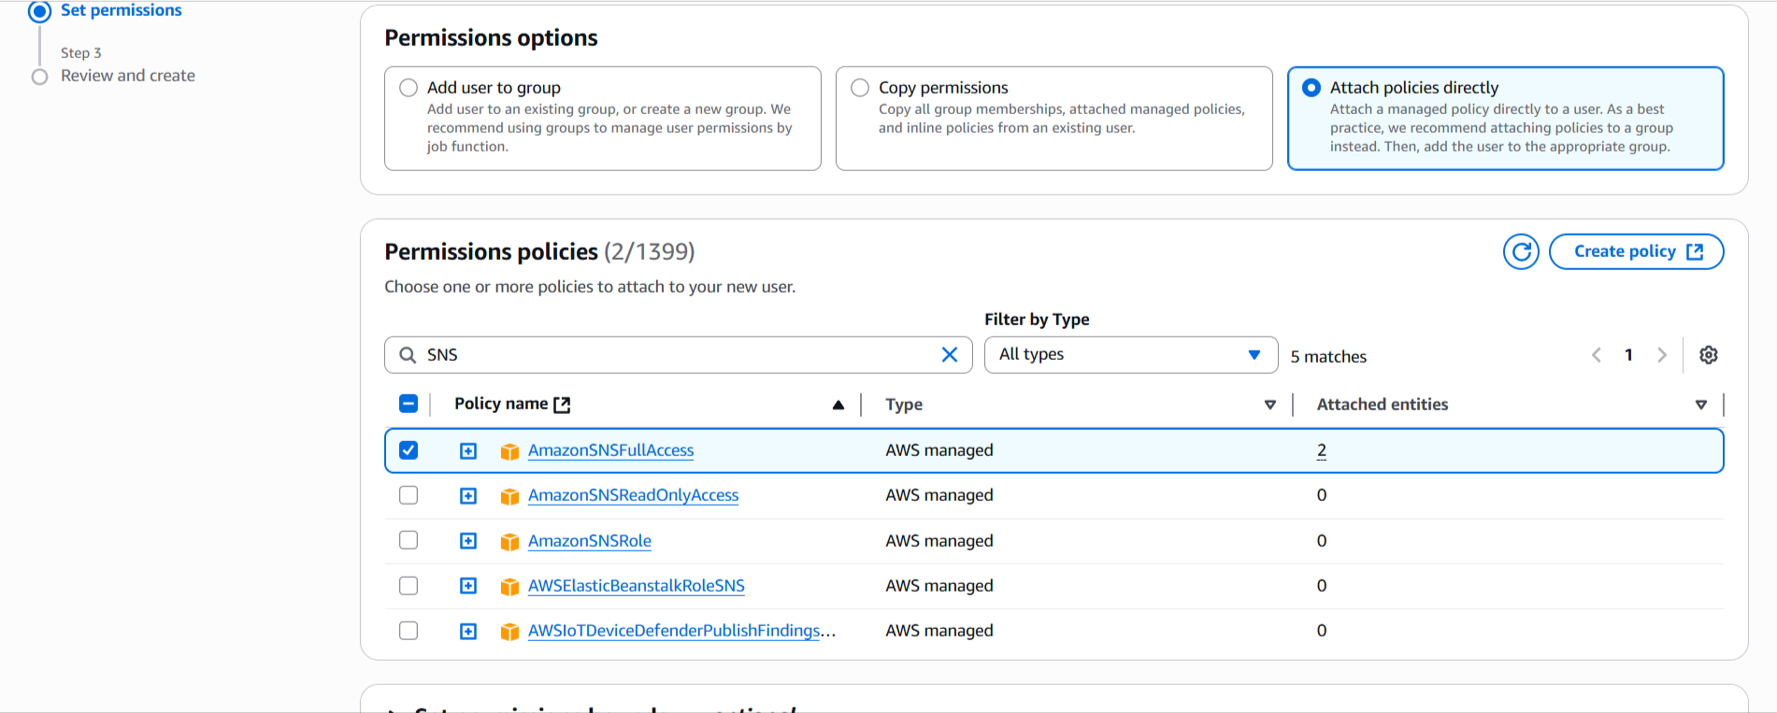Viewport: 1777px width, 713px height.
Task: Clear the SNS search text
Action: point(949,355)
